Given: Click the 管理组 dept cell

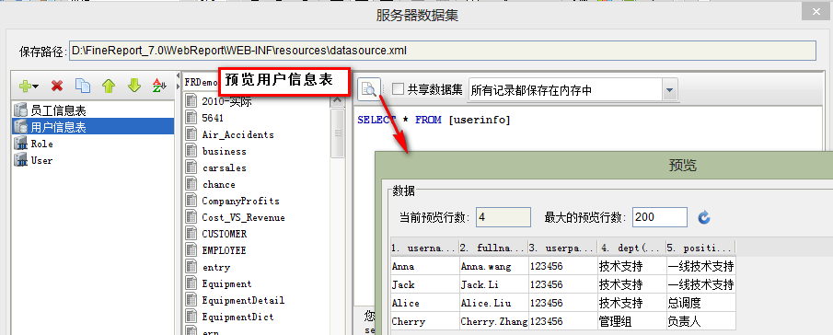Looking at the screenshot, I should click(631, 321).
